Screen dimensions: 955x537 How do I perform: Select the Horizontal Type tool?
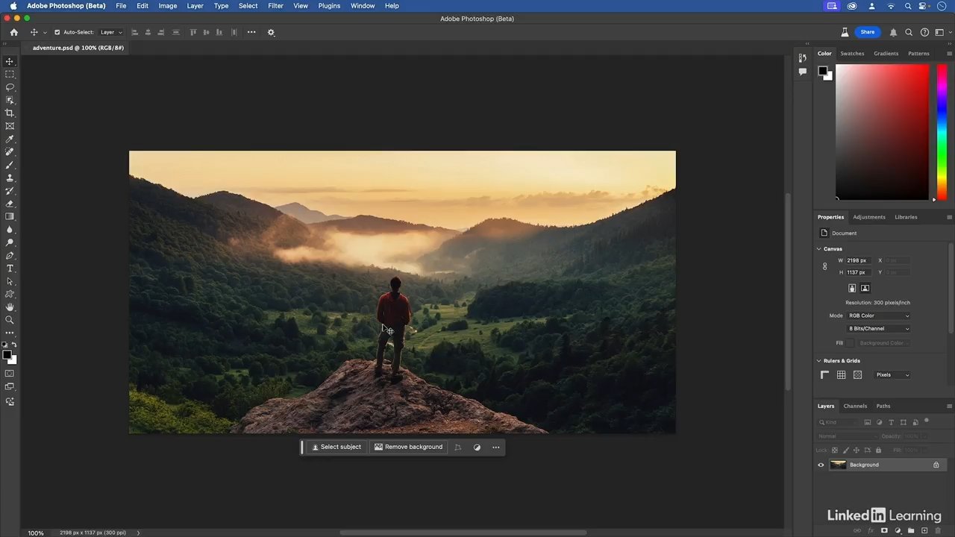[x=10, y=268]
